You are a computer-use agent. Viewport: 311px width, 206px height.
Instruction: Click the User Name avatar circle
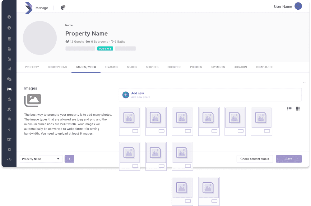pos(298,6)
